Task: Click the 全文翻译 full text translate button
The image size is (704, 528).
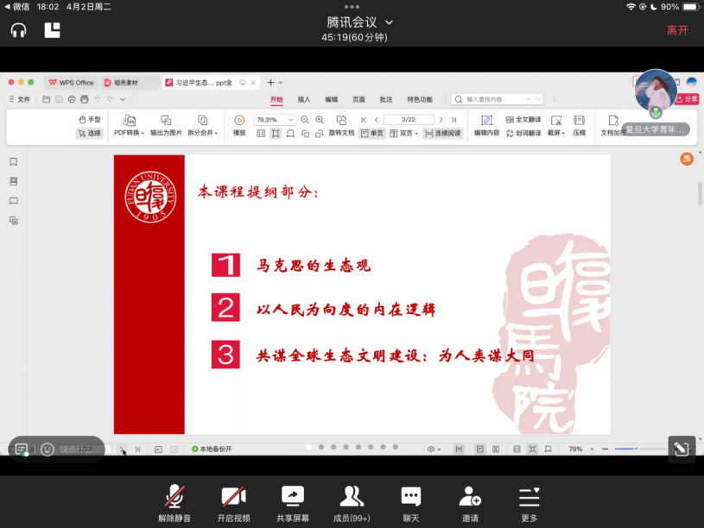Action: coord(523,120)
